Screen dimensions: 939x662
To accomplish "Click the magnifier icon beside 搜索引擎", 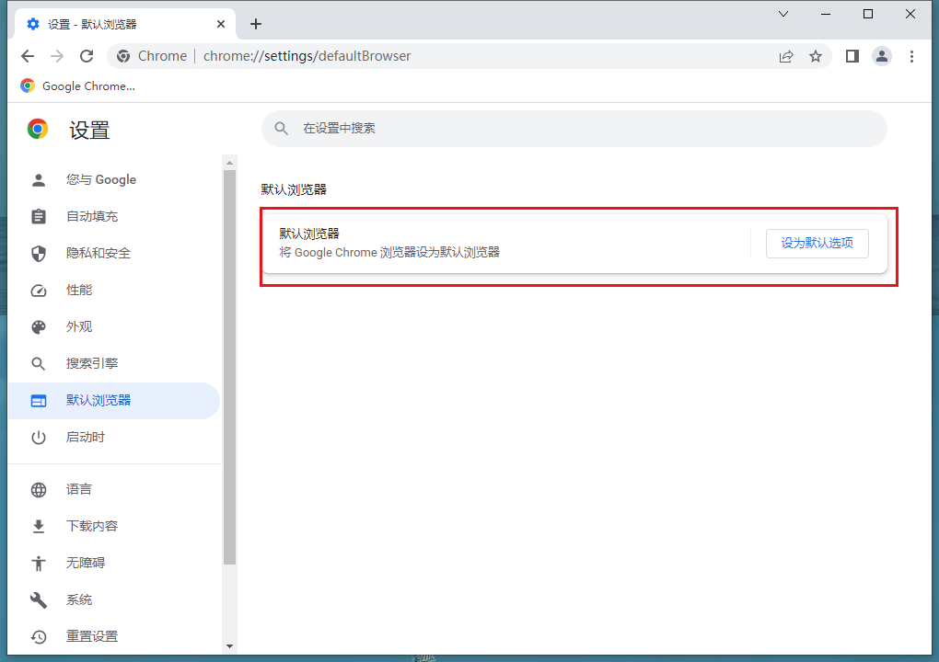I will pos(39,363).
